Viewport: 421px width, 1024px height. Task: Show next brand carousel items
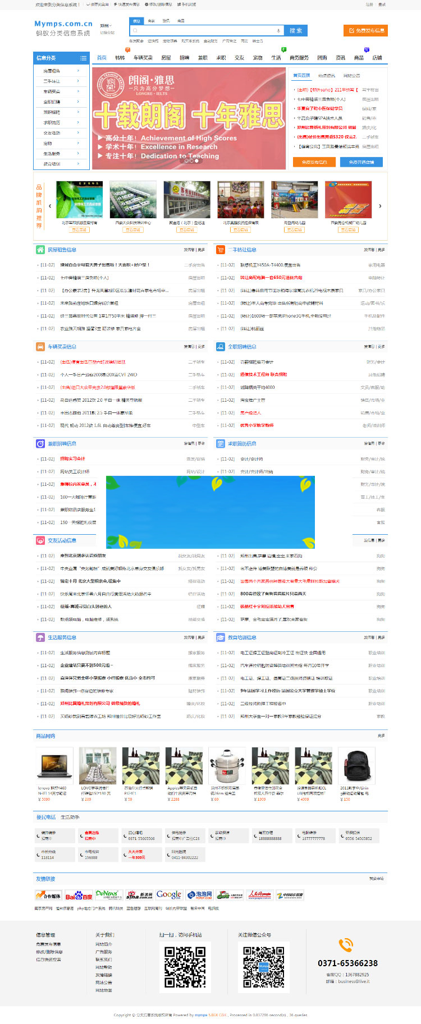click(380, 206)
